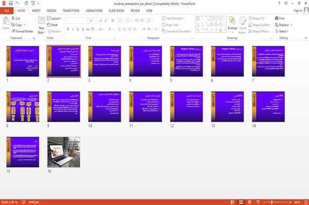The image size is (309, 205).
Task: Open the TRANSITIONS ribbon tab
Action: coord(71,11)
